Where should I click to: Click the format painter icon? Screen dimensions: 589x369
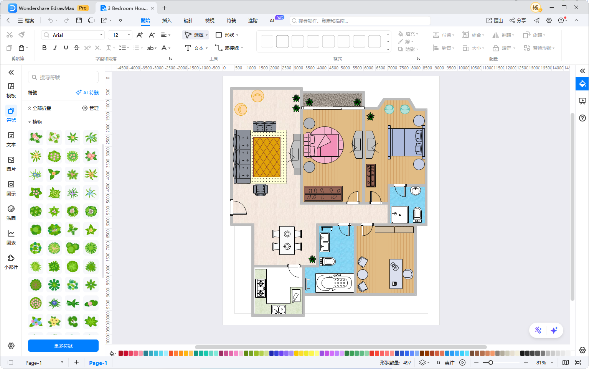coord(22,35)
